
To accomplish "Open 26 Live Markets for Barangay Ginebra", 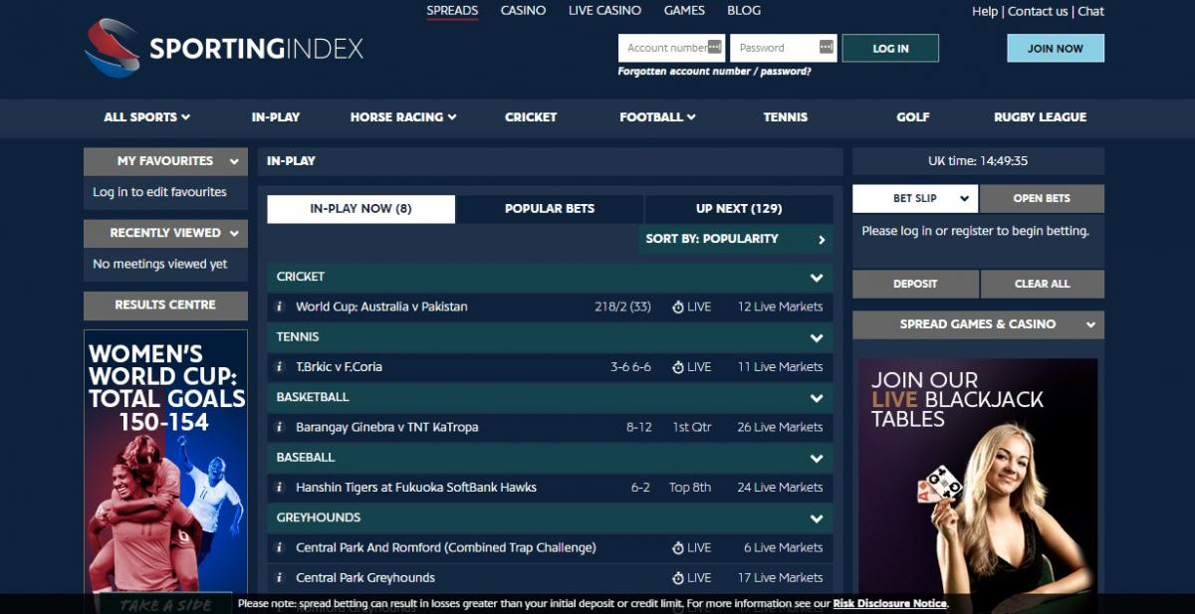I will click(780, 427).
